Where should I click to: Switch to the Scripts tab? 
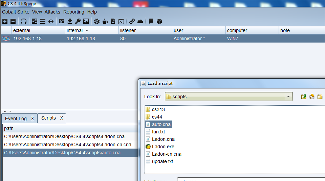(48, 118)
